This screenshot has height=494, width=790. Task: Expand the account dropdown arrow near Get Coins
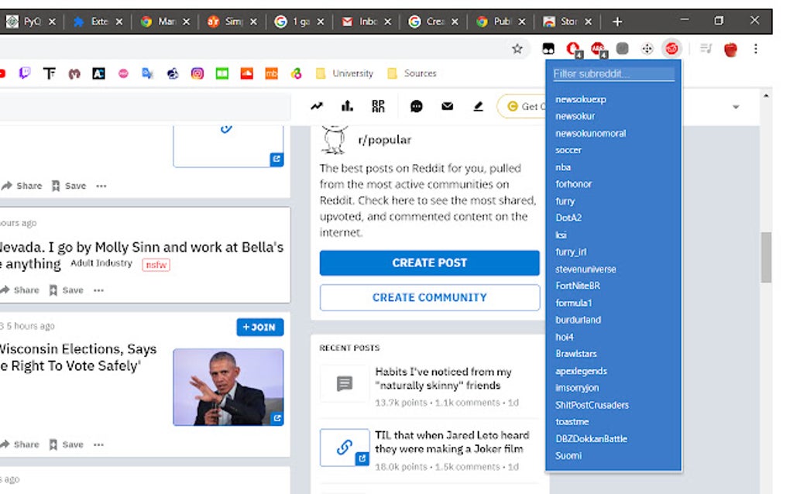[736, 106]
